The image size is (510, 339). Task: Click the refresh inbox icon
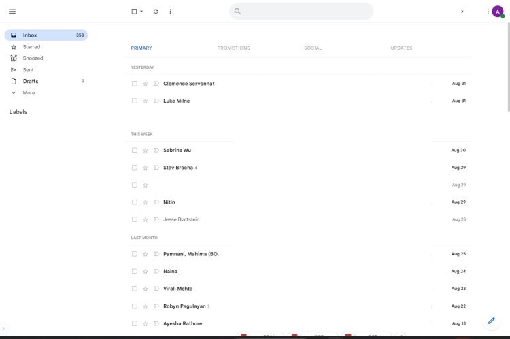click(156, 11)
